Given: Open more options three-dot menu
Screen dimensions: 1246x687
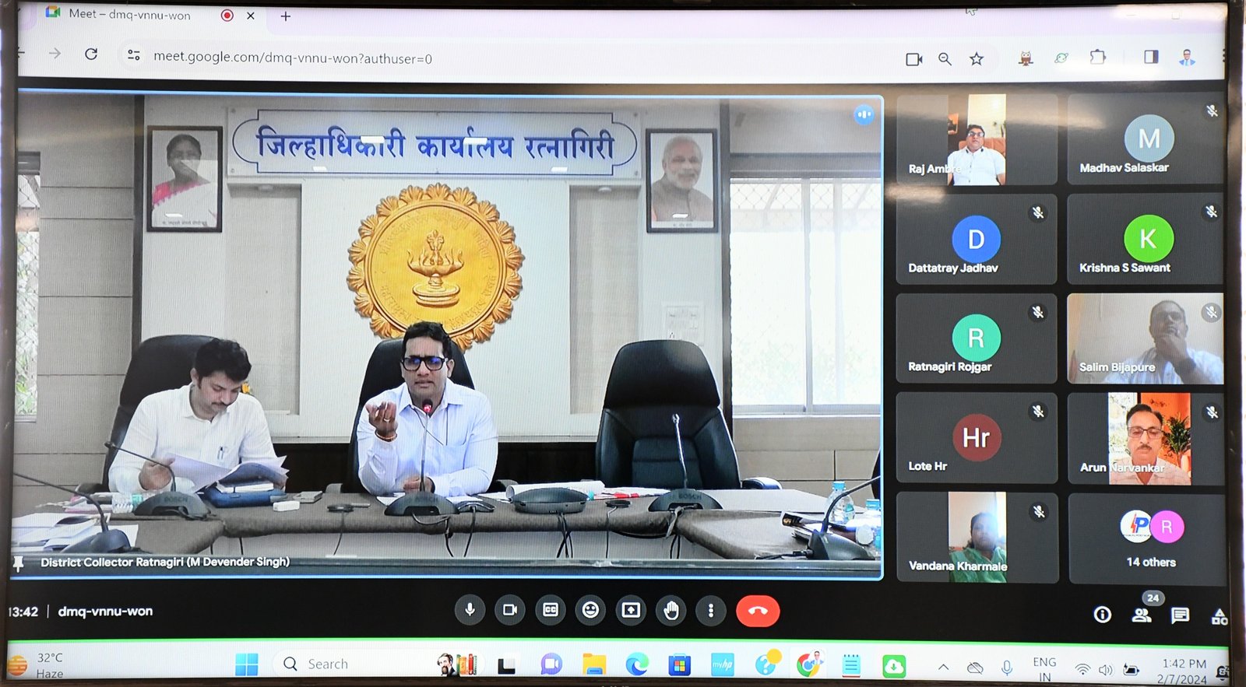Looking at the screenshot, I should [x=710, y=612].
